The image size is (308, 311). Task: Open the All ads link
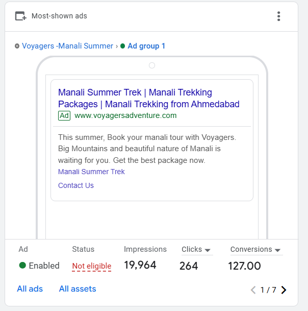pos(30,289)
